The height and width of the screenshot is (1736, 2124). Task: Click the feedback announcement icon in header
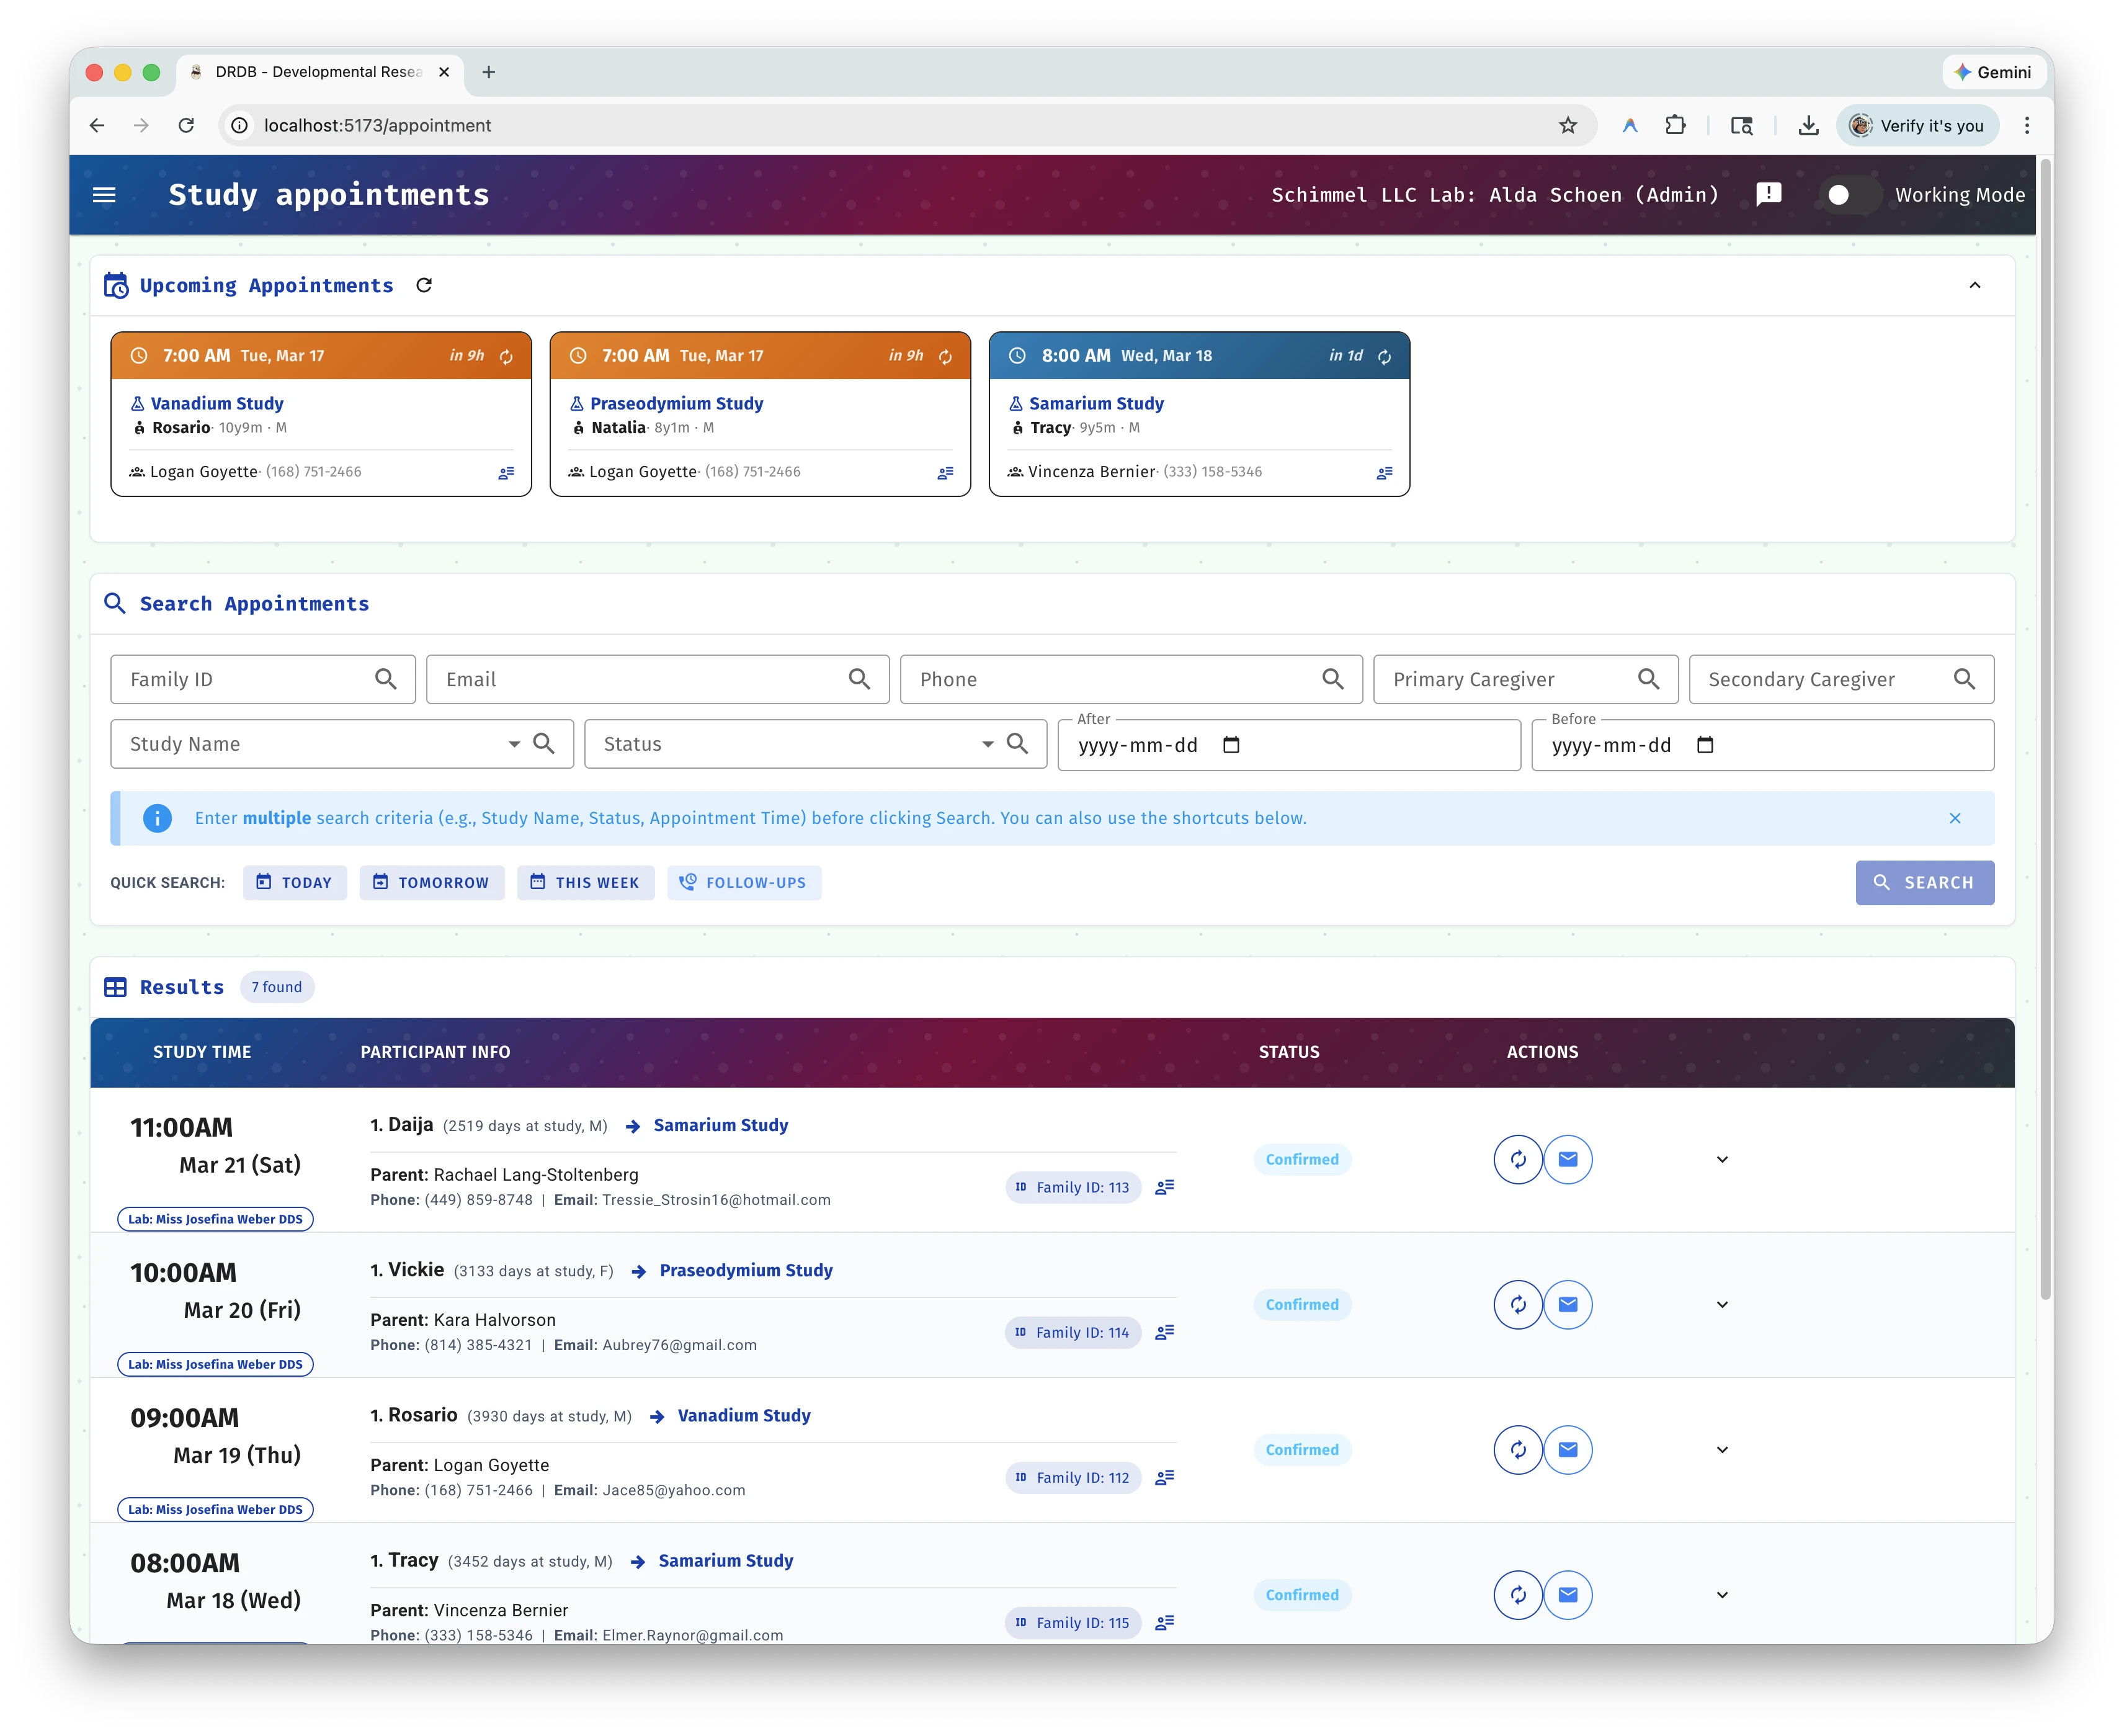(1768, 194)
